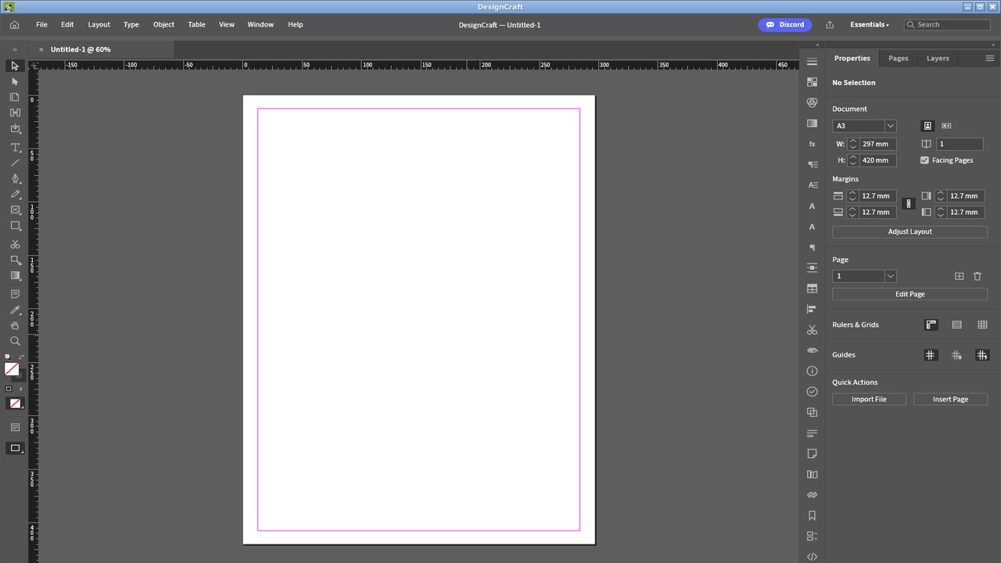Open the Essentials workspace dropdown
The image size is (1001, 563).
point(870,25)
